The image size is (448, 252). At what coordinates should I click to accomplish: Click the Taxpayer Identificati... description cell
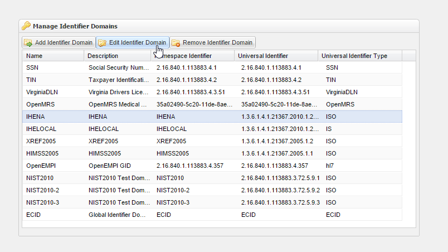[x=119, y=80]
